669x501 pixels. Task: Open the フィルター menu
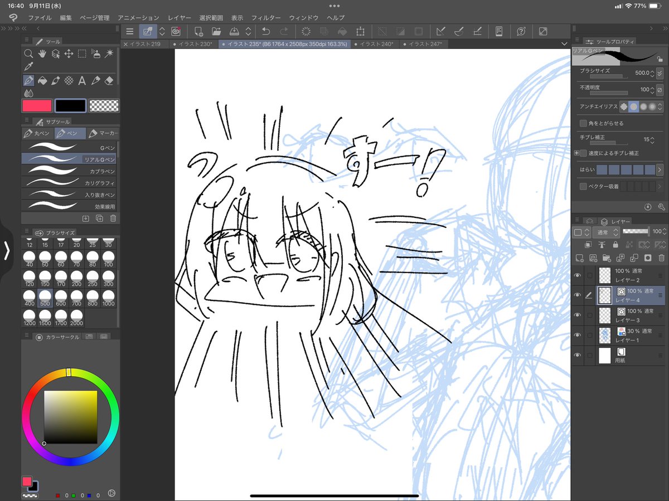[266, 17]
